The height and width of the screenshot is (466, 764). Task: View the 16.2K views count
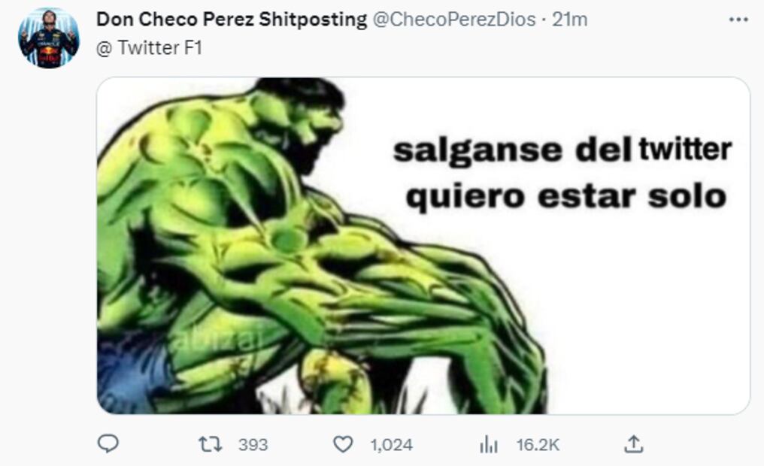[538, 444]
